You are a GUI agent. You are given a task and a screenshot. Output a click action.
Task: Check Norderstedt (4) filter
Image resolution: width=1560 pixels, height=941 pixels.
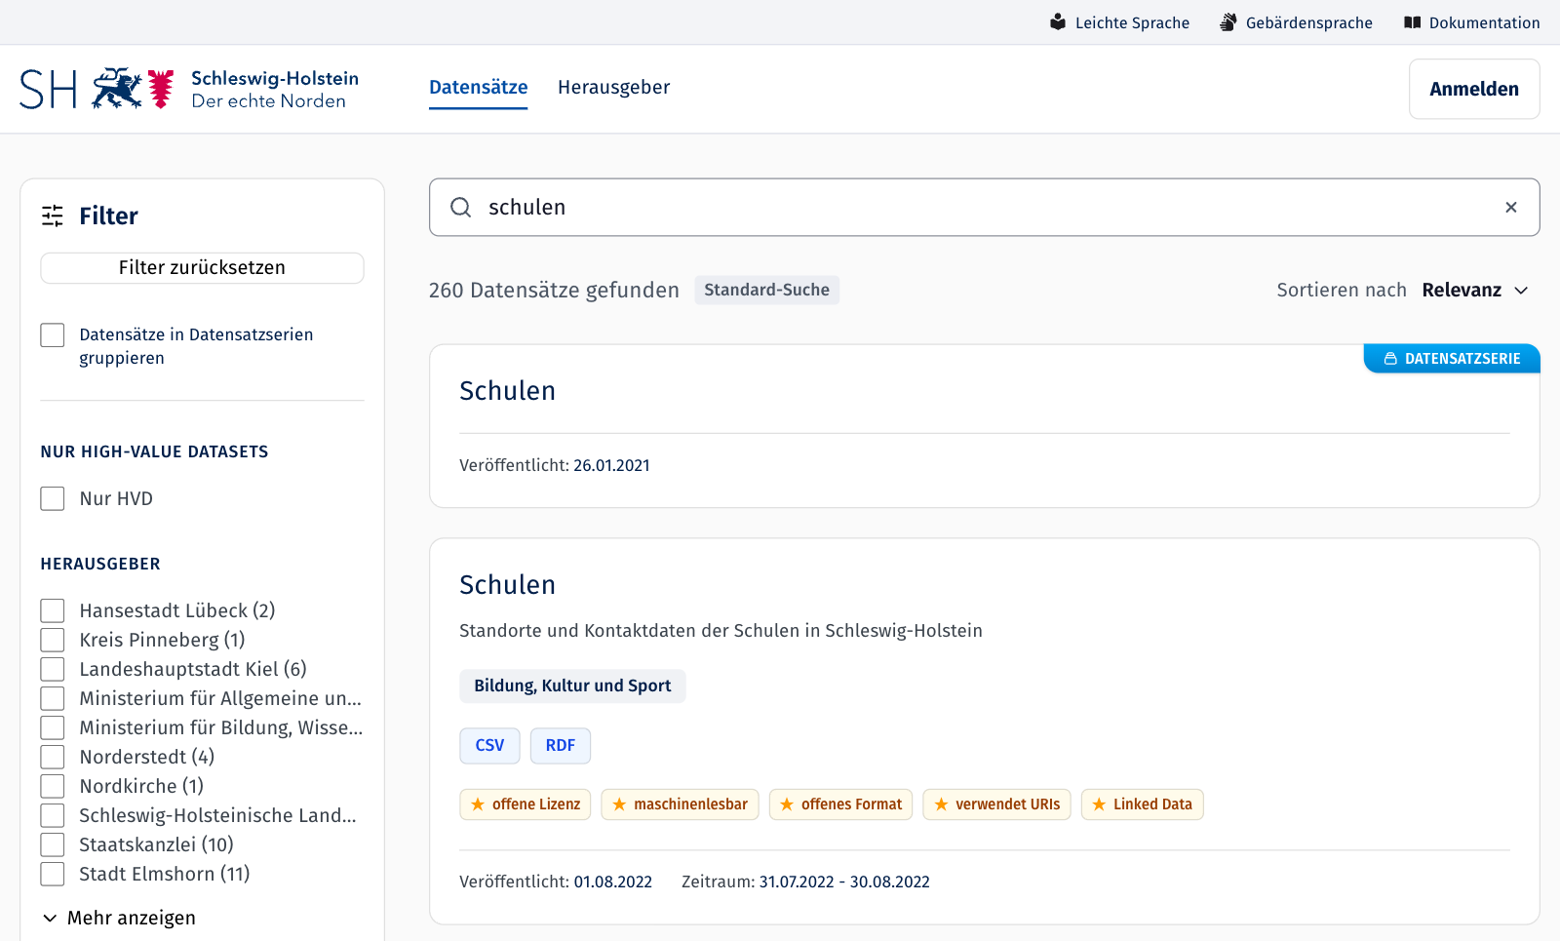pos(53,757)
